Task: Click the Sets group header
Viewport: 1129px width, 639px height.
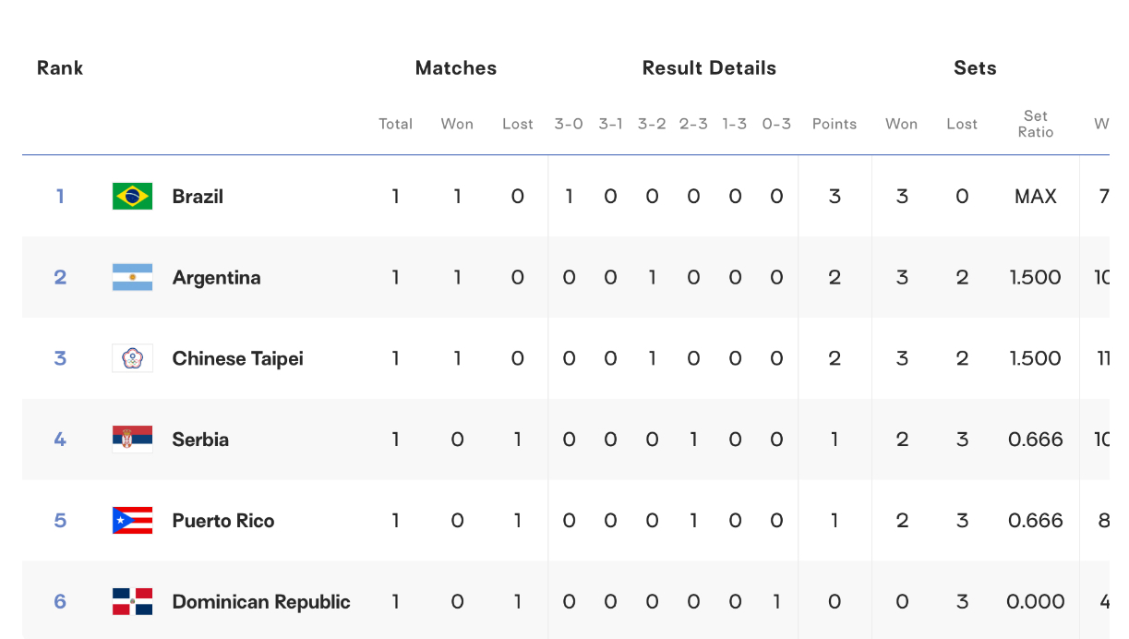Action: pos(975,68)
